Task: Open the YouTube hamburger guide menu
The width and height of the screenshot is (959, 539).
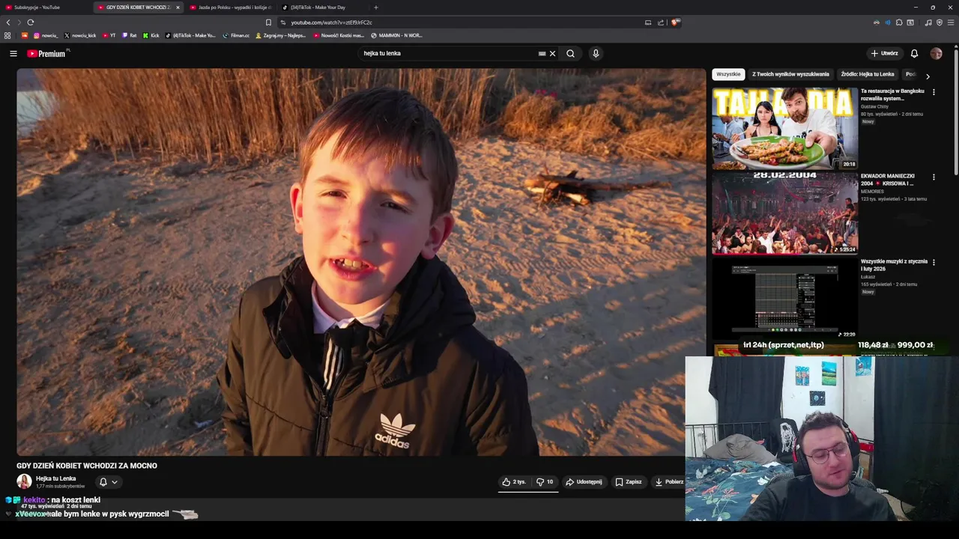Action: [x=13, y=53]
